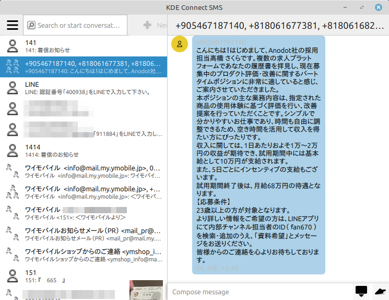This screenshot has height=300, width=389.
Task: Click the contact icon for 141
Action: [13, 46]
